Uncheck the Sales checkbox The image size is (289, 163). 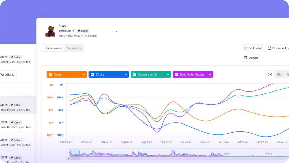[50, 74]
